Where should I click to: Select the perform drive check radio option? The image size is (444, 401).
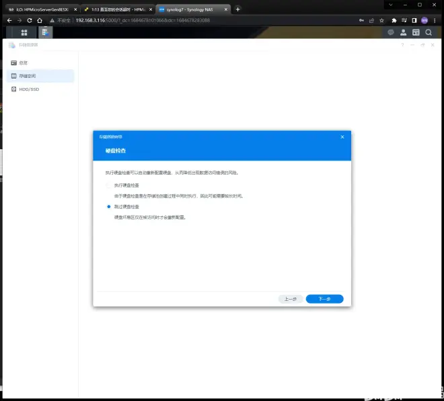[109, 185]
